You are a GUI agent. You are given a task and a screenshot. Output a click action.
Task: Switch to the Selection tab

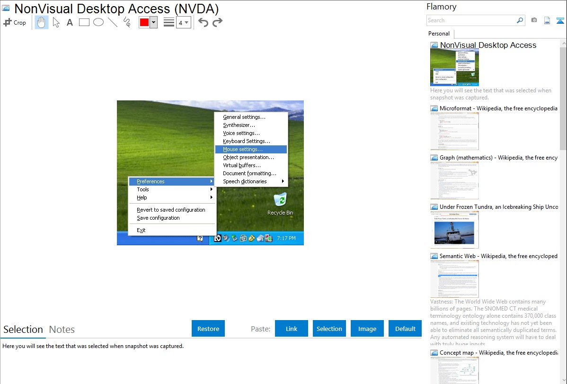coord(23,330)
